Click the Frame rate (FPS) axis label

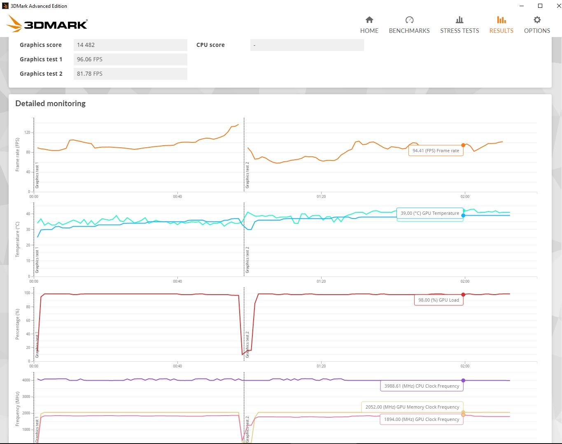(x=17, y=155)
